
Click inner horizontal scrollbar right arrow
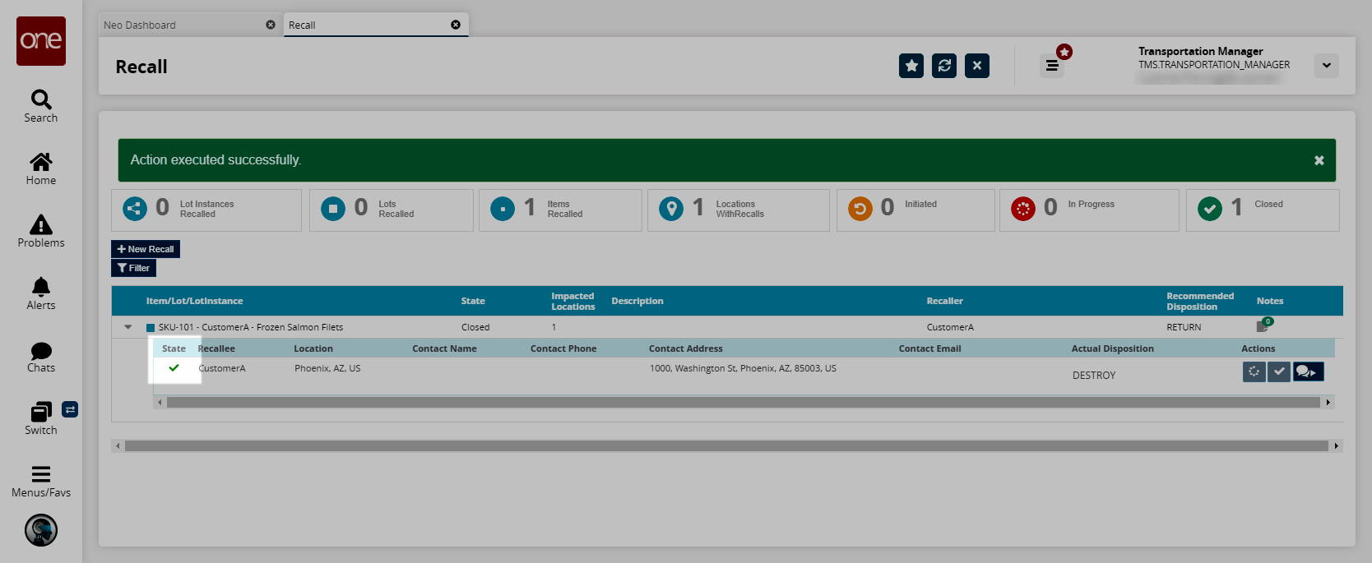pyautogui.click(x=1328, y=403)
